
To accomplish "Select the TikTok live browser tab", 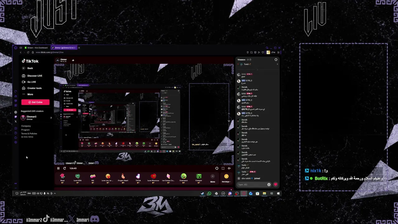I will (64, 48).
